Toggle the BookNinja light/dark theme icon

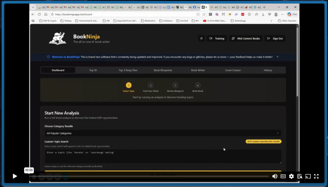click(201, 38)
